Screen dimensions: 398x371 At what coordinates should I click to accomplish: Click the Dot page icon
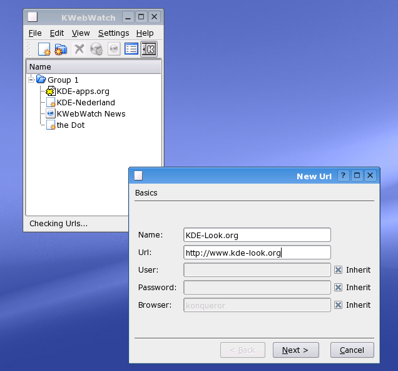[51, 125]
